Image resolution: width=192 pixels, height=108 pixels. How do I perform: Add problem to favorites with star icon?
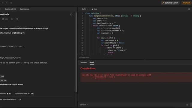click(12, 19)
